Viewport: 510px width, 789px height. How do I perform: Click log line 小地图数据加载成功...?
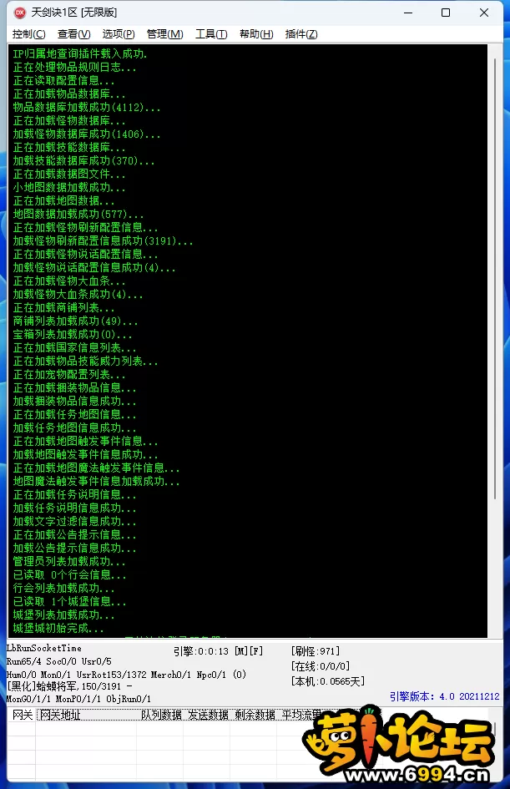click(x=69, y=187)
